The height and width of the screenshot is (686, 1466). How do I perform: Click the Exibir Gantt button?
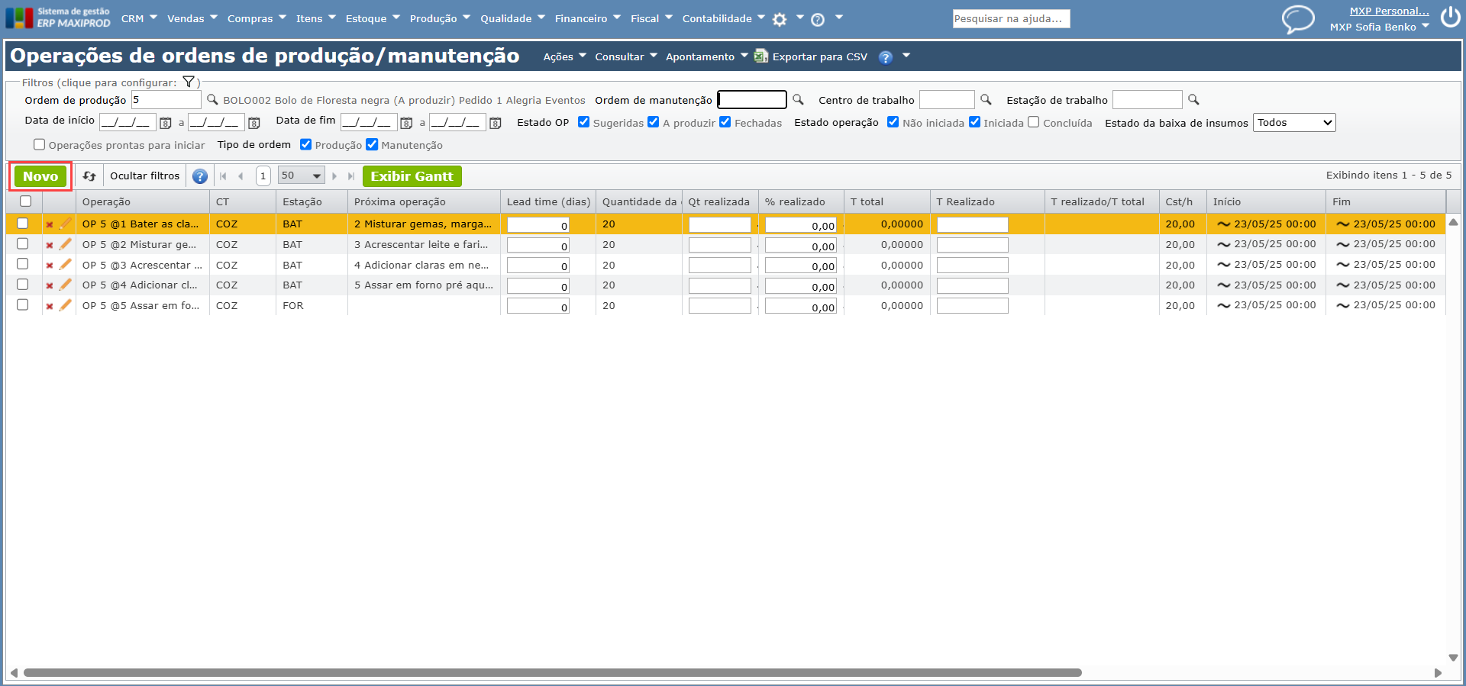(412, 176)
